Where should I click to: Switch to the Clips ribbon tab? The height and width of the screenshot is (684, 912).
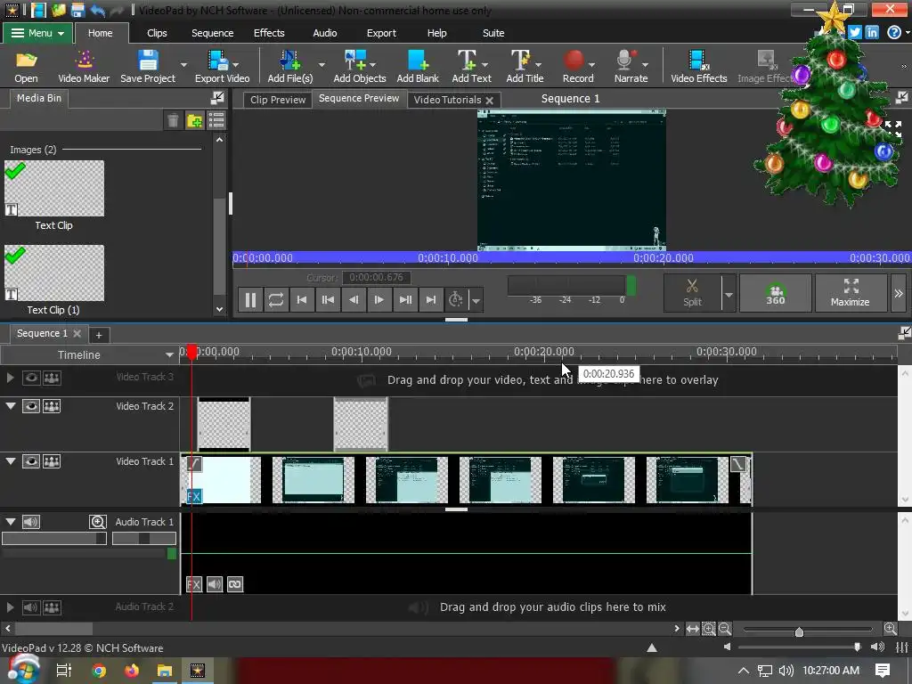tap(157, 33)
